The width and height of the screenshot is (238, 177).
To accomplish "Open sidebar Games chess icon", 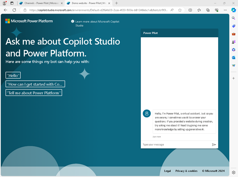I will (234, 42).
